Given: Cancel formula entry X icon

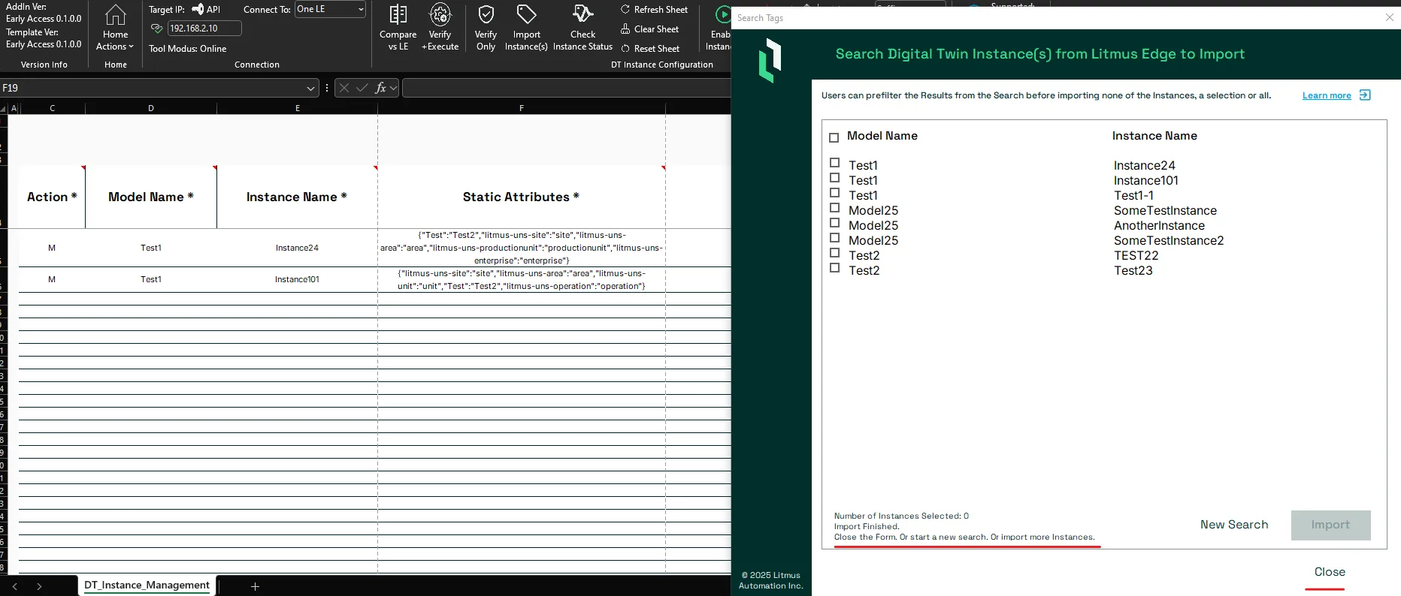Looking at the screenshot, I should click(x=344, y=88).
